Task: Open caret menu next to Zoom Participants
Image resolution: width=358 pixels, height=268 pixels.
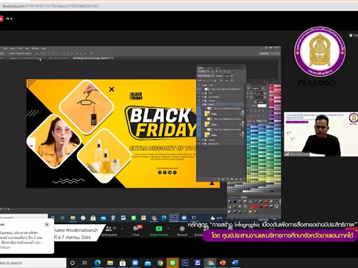Action: pos(122,229)
